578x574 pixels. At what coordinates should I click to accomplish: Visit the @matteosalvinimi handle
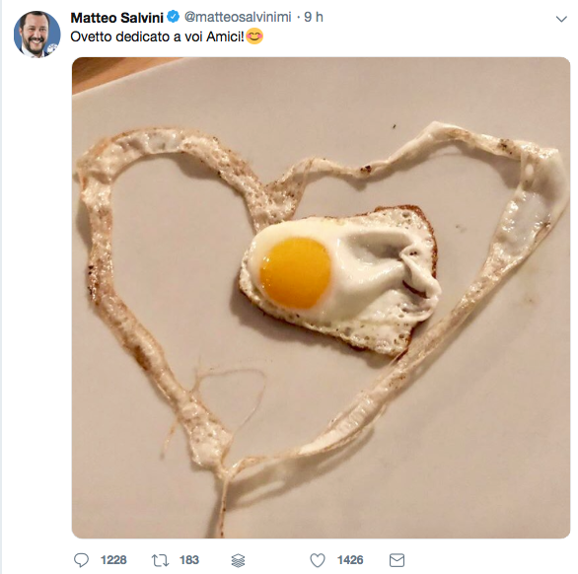coord(238,17)
